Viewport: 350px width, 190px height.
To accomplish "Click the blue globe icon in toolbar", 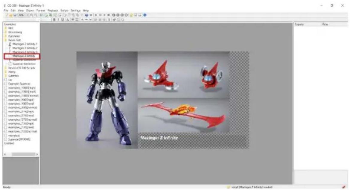I will coord(86,15).
